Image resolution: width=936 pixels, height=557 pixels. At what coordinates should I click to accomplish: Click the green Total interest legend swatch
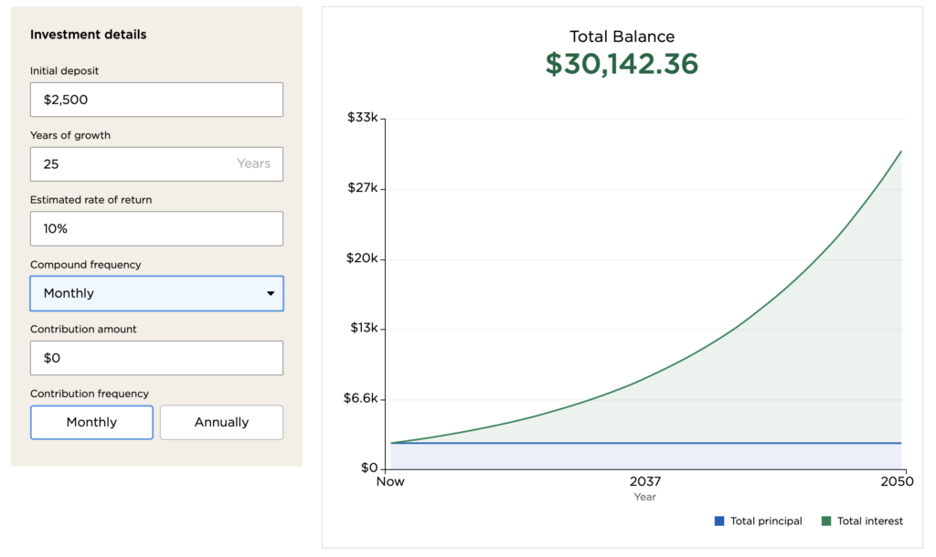click(x=826, y=521)
